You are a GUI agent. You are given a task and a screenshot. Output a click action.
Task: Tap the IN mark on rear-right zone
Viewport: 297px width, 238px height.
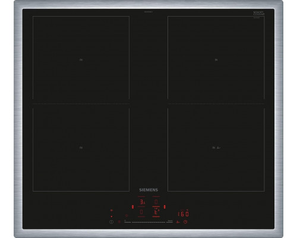[216, 59]
